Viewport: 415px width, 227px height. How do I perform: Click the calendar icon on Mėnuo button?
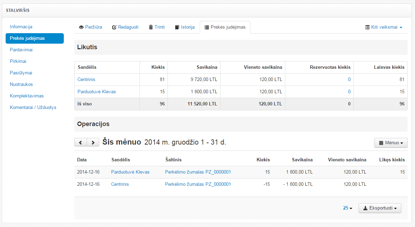[381, 143]
